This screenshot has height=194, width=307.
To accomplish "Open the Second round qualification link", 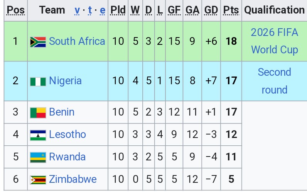I will [x=274, y=81].
